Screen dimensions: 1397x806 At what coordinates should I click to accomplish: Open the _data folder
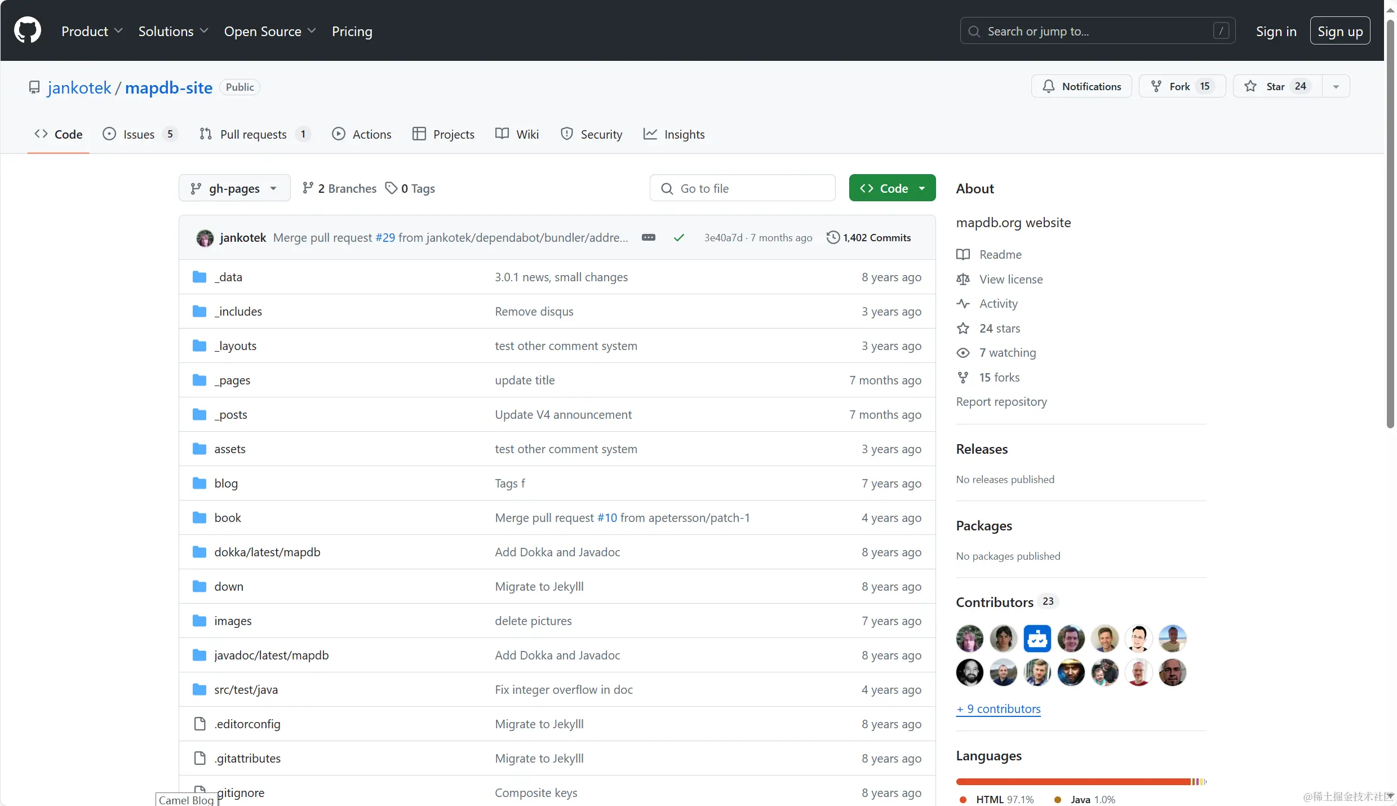click(228, 277)
